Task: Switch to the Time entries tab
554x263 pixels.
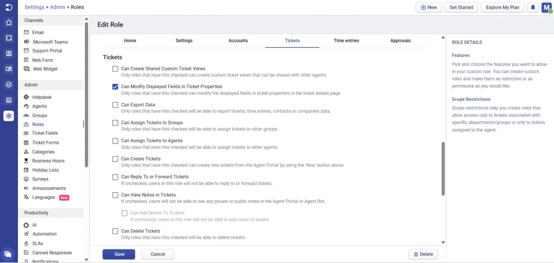Action: pyautogui.click(x=346, y=41)
